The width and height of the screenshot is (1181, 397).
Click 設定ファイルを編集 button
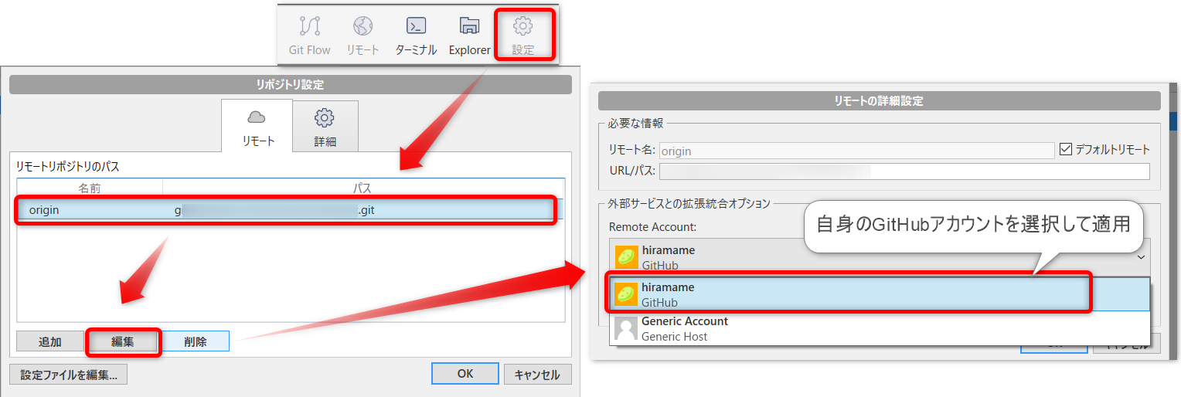point(69,375)
